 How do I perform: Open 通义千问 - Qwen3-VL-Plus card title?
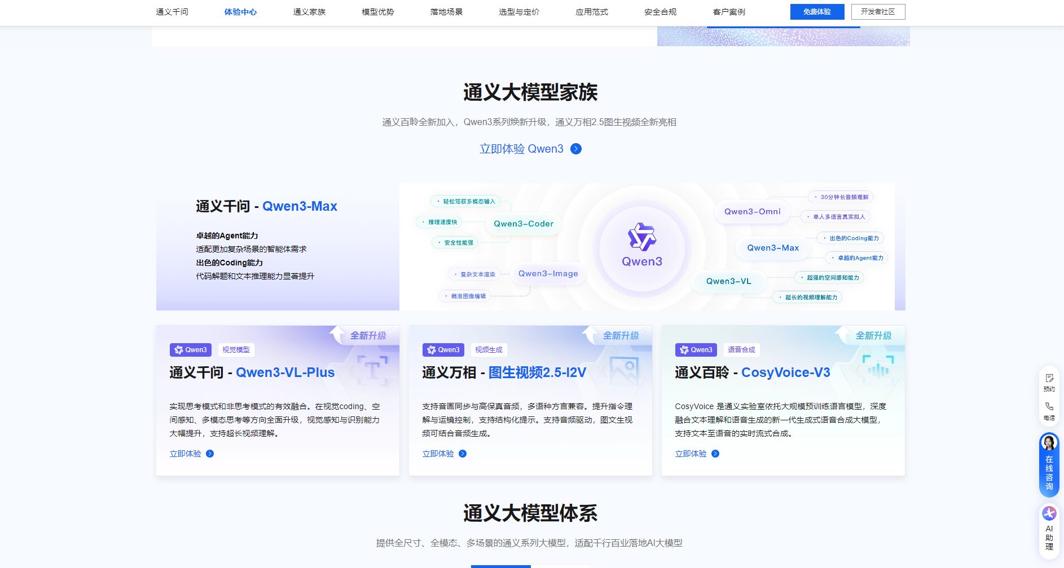click(252, 372)
